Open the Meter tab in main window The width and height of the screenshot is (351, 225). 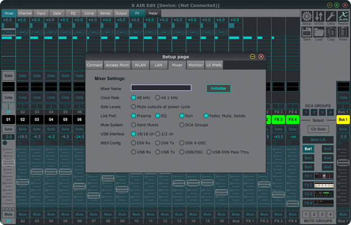153,13
